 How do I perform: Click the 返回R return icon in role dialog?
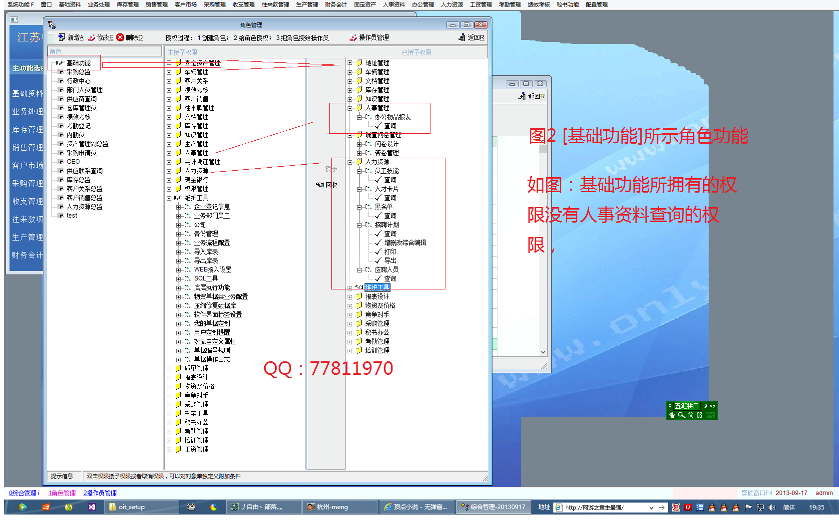click(x=462, y=37)
